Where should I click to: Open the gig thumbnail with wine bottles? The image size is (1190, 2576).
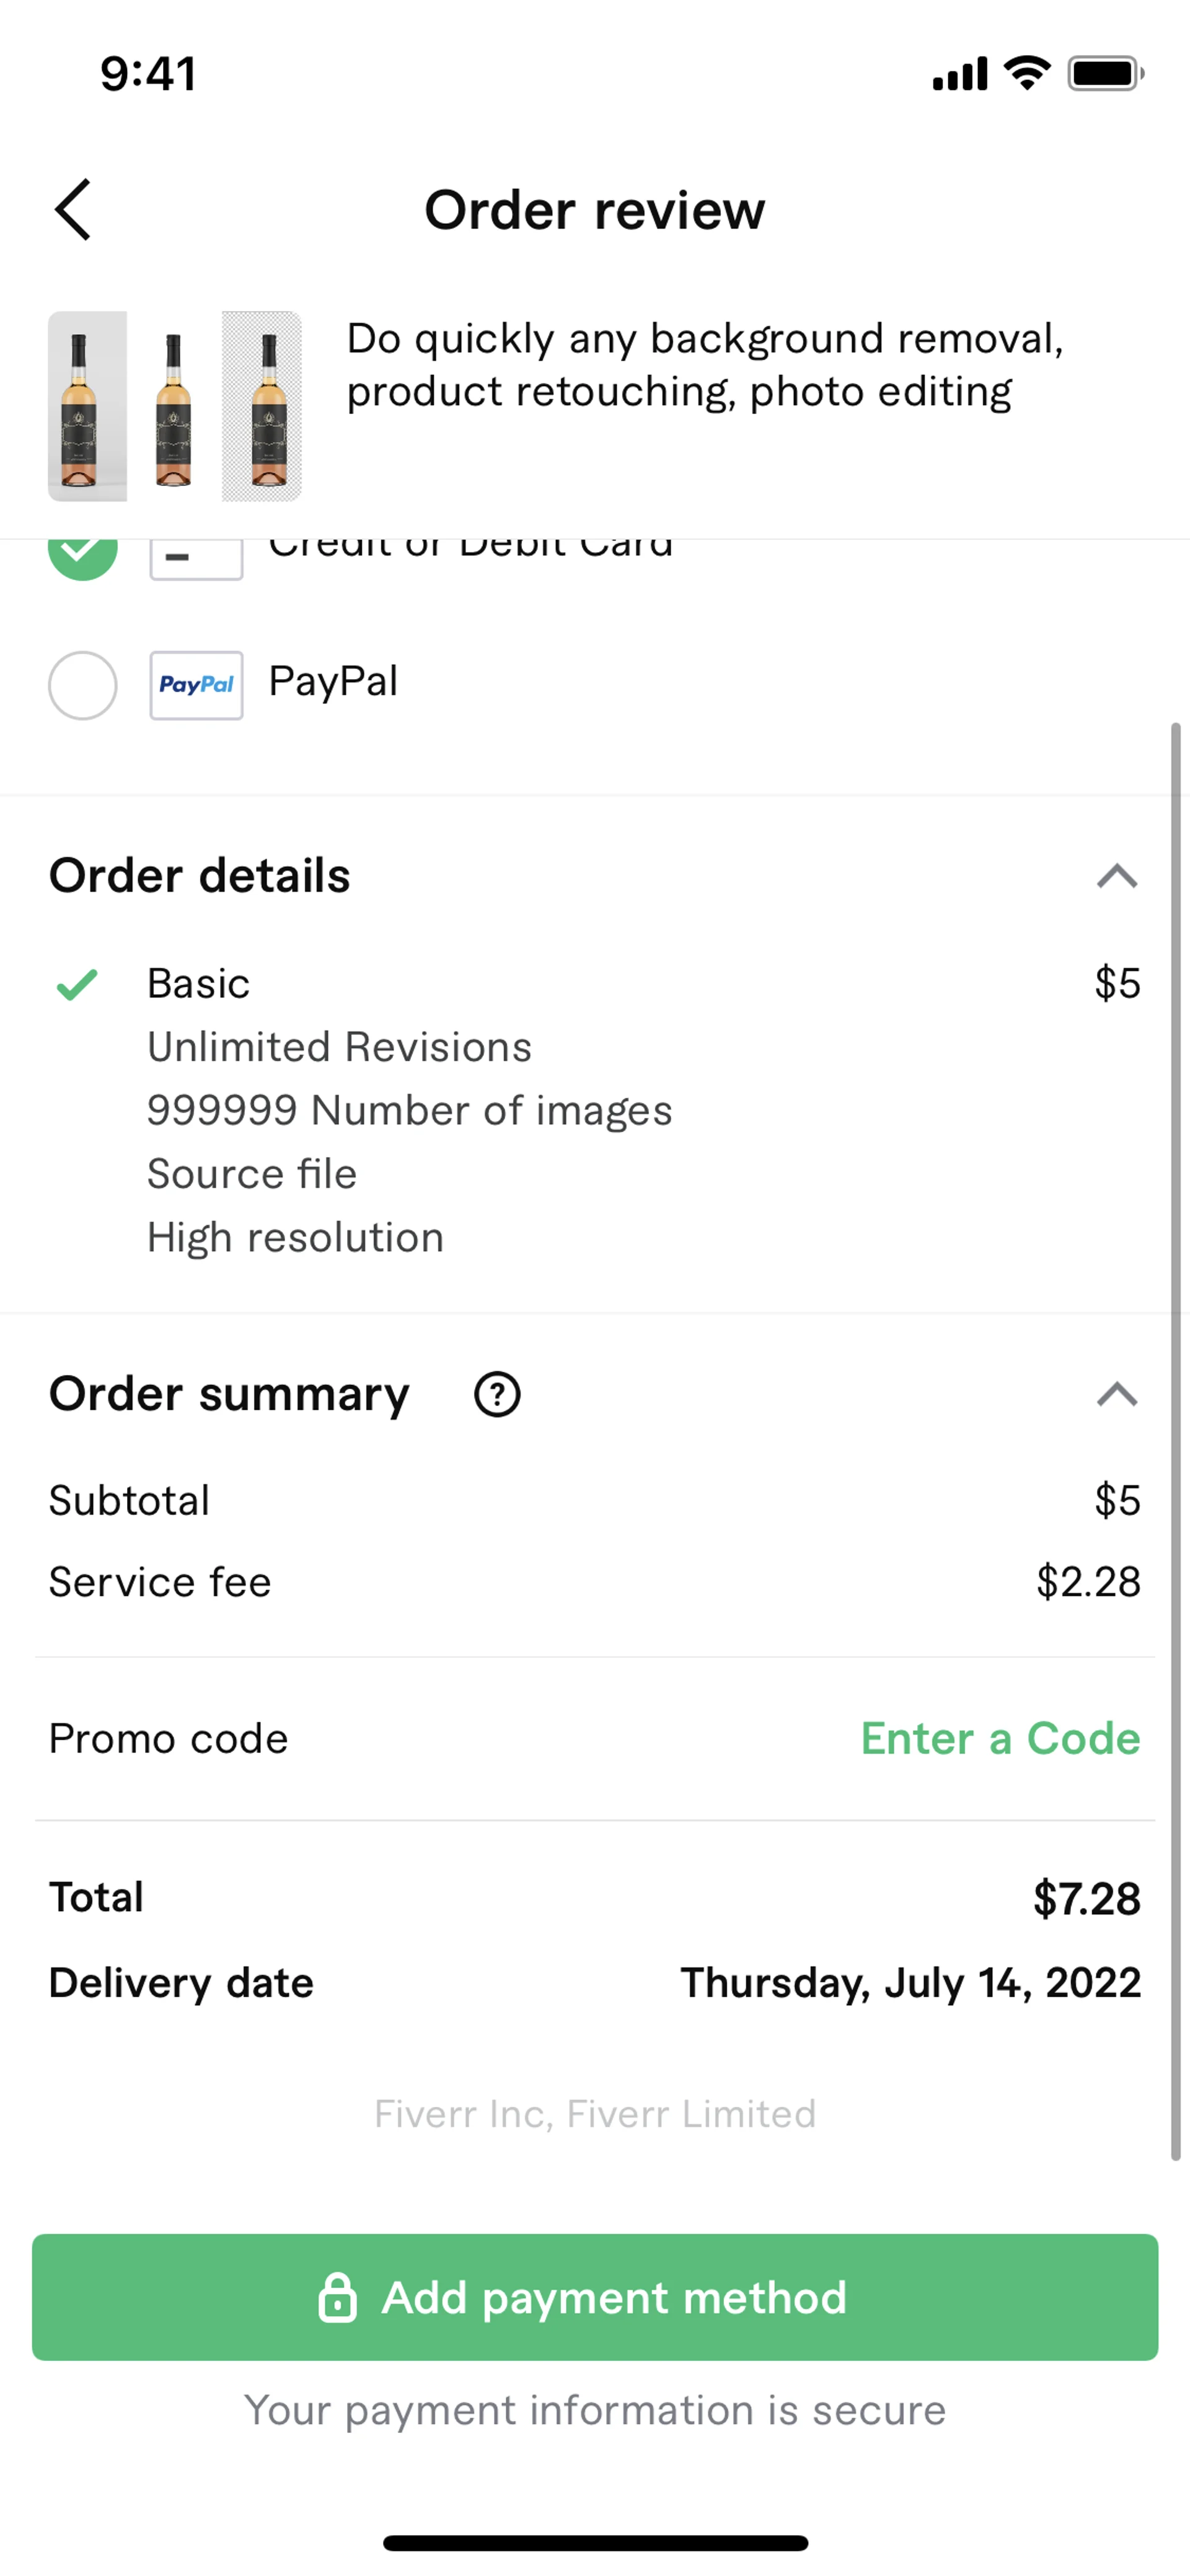pyautogui.click(x=175, y=406)
